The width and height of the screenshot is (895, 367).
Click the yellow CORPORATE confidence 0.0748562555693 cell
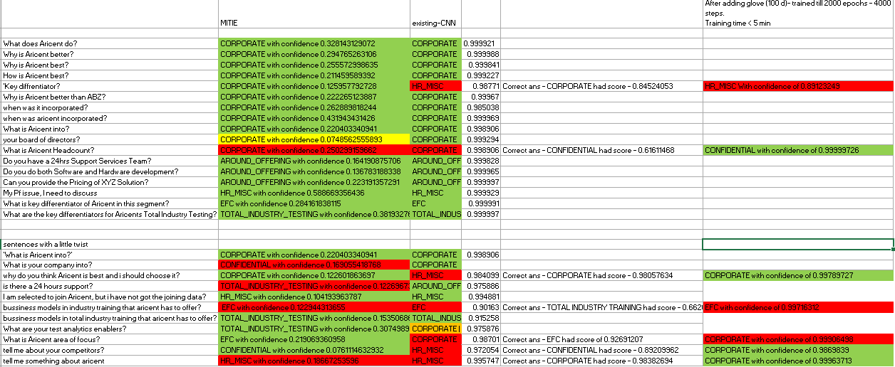point(314,139)
